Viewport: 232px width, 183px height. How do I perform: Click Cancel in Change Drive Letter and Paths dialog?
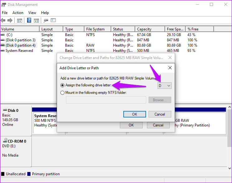point(158,125)
